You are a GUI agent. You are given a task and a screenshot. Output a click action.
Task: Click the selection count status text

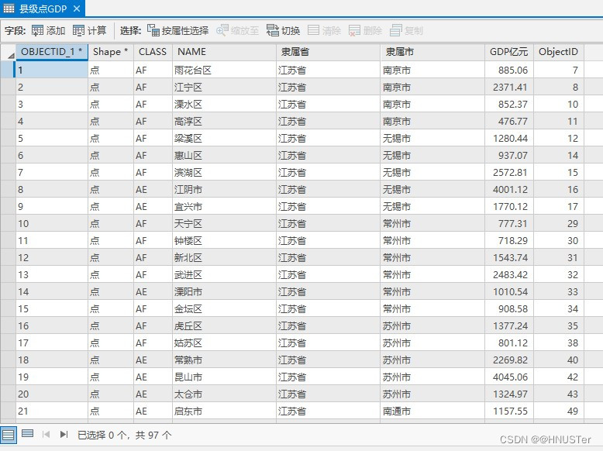124,436
